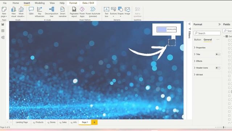The height and width of the screenshot is (131, 232).
Task: Click Add a sparkline
Action: click(137, 12)
